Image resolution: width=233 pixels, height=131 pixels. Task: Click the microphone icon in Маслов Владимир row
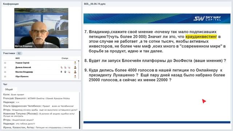coord(62,72)
